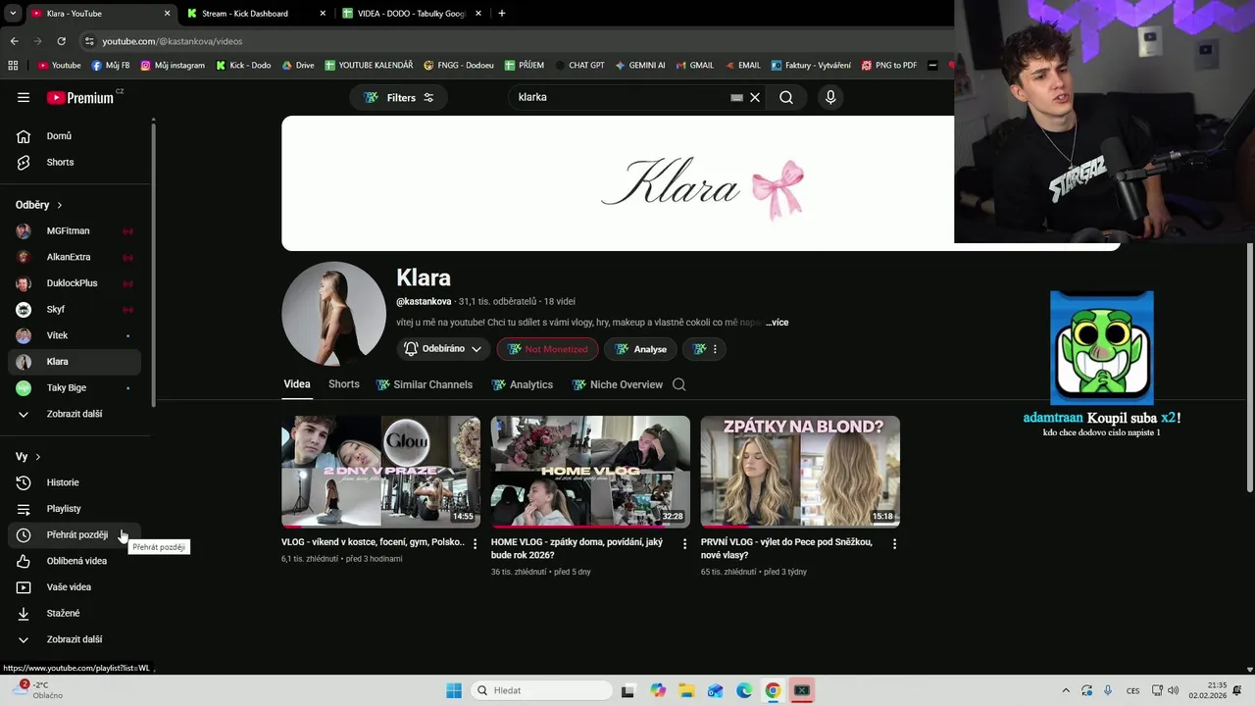Open the Kick - Dodo bookmark
Viewport: 1255px width, 706px height.
(x=243, y=66)
